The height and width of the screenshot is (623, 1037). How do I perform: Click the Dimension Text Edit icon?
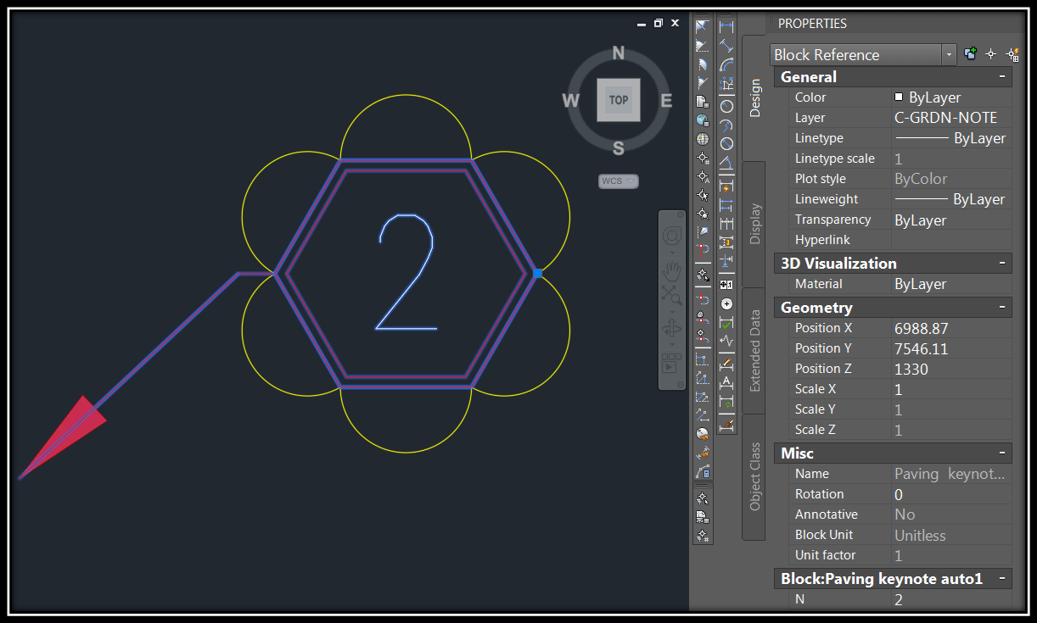[726, 383]
